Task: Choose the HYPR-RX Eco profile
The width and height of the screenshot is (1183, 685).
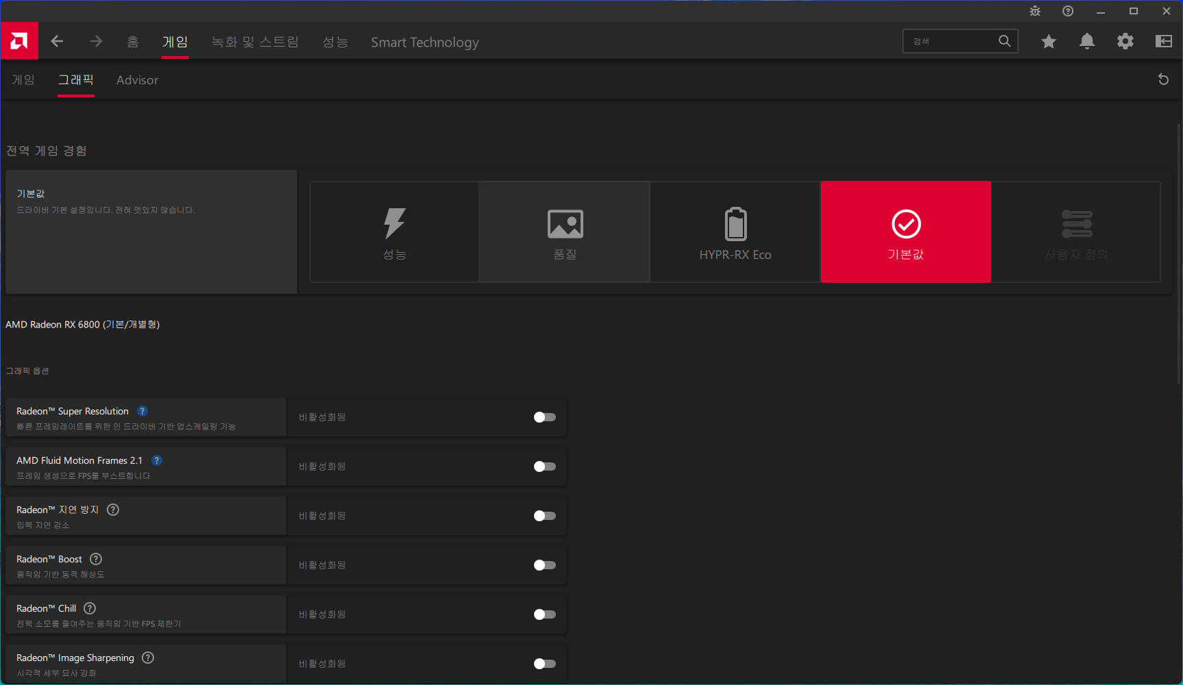Action: [x=735, y=232]
